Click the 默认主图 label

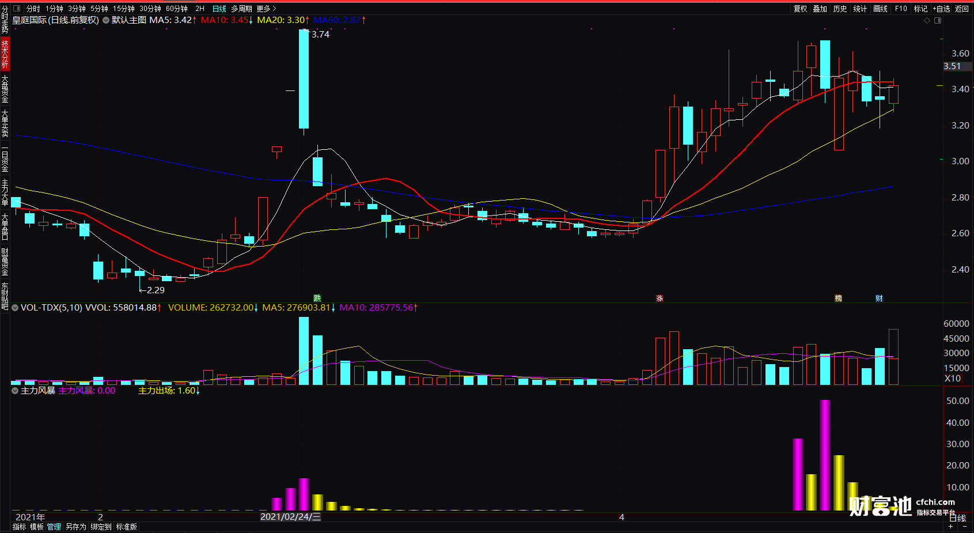pyautogui.click(x=129, y=20)
